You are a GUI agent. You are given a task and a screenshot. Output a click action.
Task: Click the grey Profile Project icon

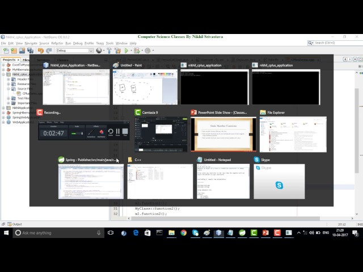(147, 50)
